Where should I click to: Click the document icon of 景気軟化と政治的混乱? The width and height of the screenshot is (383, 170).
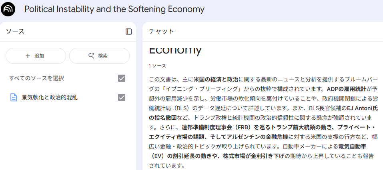(x=14, y=97)
